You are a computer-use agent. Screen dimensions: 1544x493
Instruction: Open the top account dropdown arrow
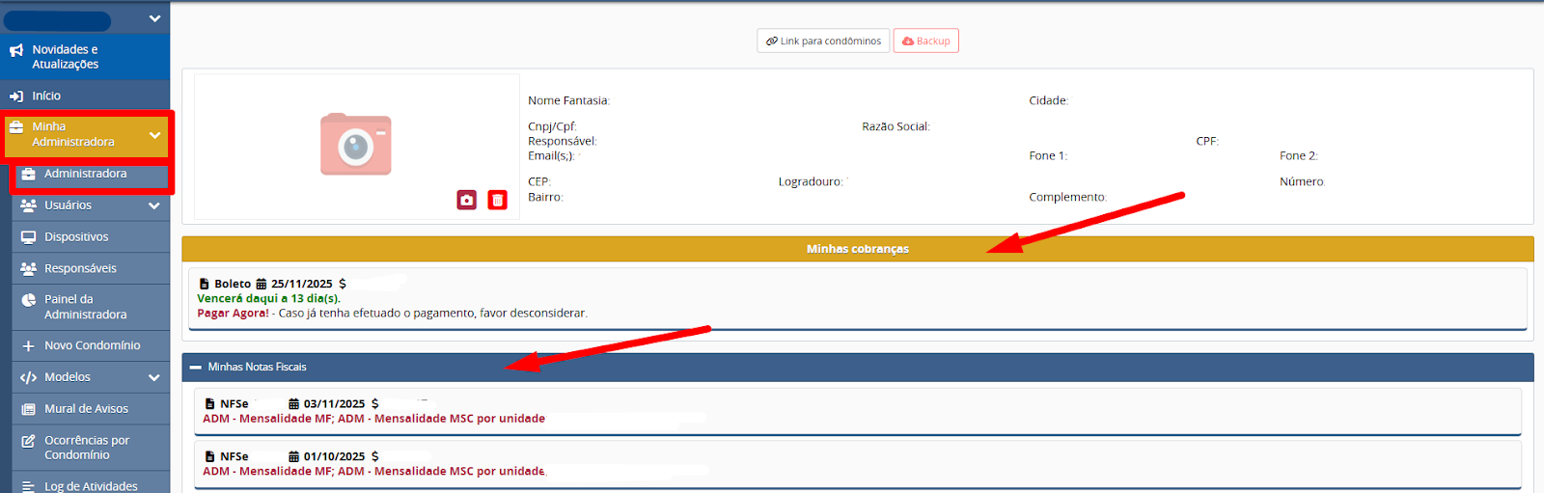154,18
